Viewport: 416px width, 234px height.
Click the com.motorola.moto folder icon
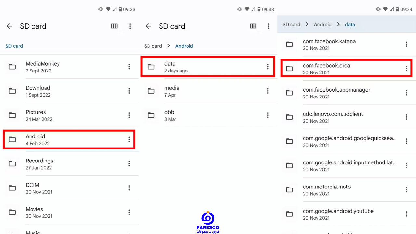290,190
